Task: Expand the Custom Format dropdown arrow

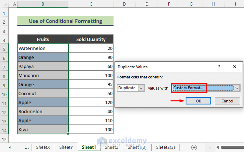Action: pos(237,88)
